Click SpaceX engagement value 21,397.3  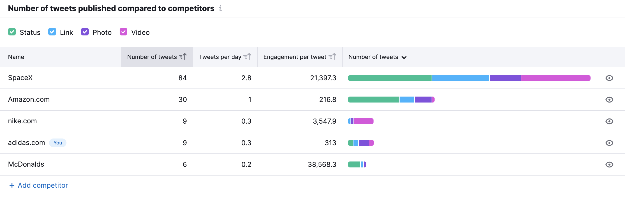pyautogui.click(x=323, y=78)
